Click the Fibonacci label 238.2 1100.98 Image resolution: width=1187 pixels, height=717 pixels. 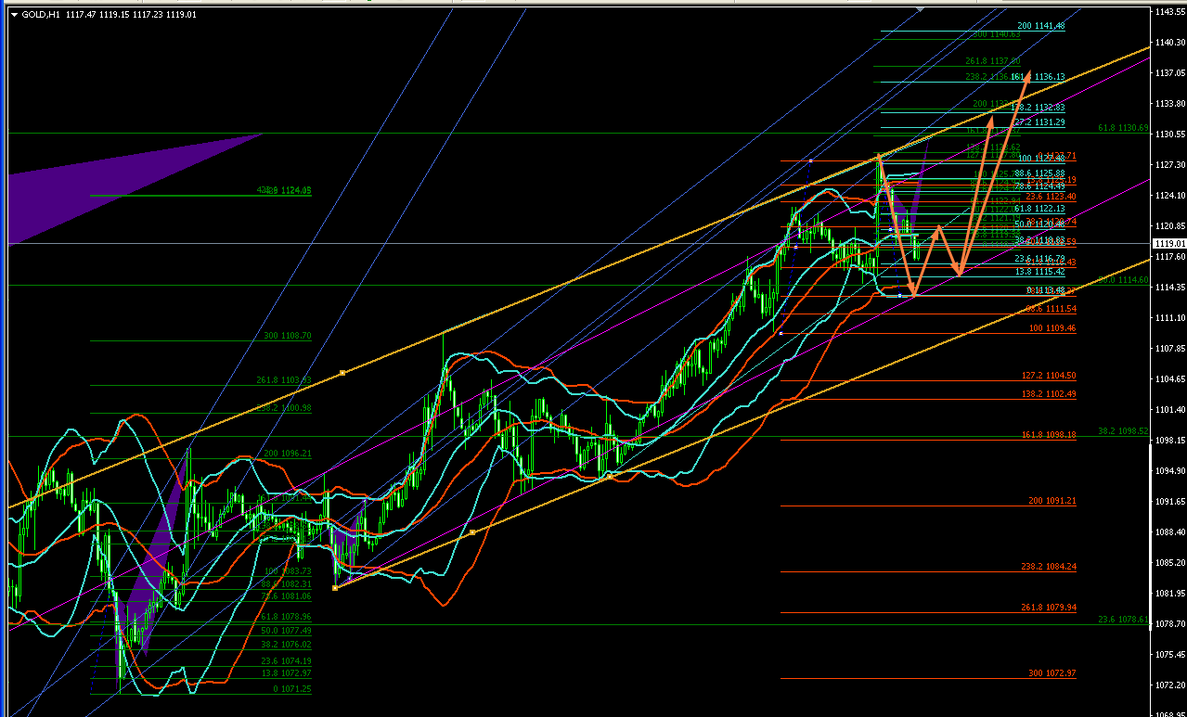(x=284, y=408)
